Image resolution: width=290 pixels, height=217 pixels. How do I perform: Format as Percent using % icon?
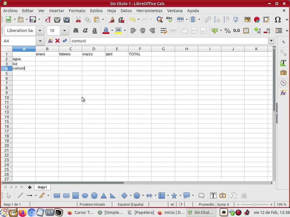227,31
